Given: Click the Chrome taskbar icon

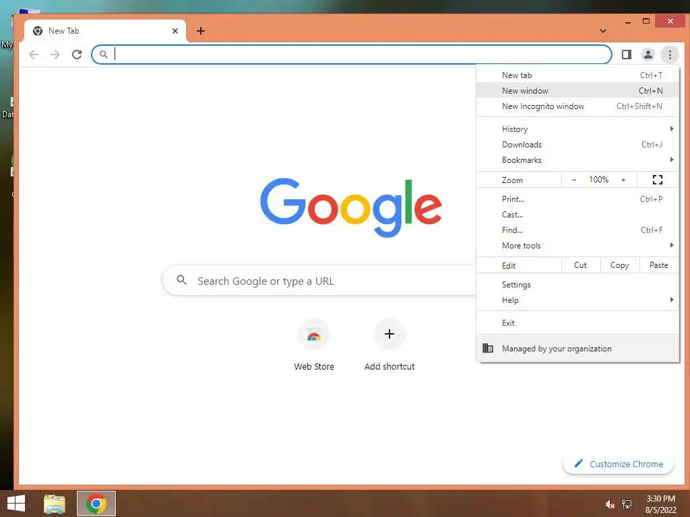Looking at the screenshot, I should [x=96, y=504].
